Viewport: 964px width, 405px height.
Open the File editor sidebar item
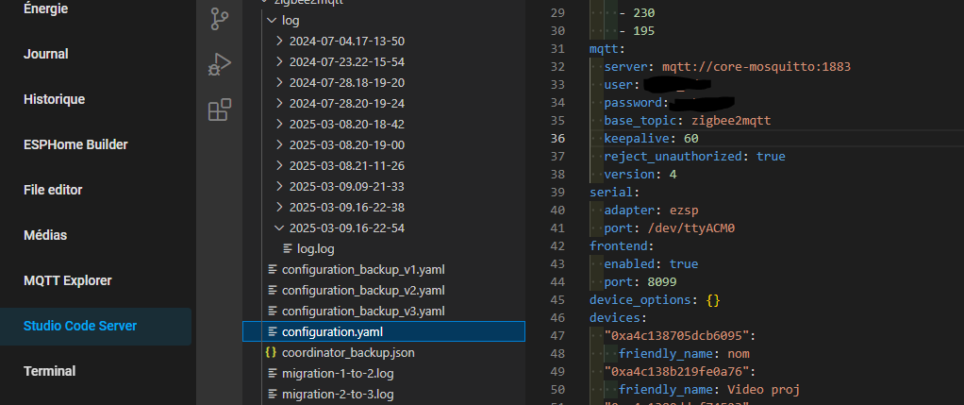click(53, 190)
